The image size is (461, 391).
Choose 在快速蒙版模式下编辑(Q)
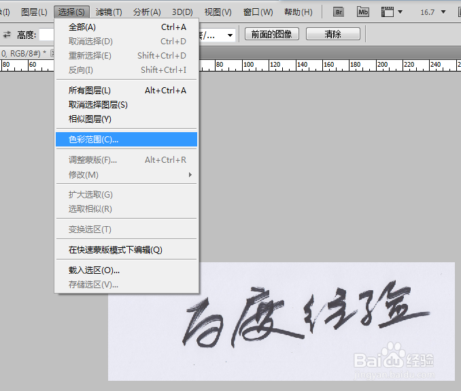[126, 250]
